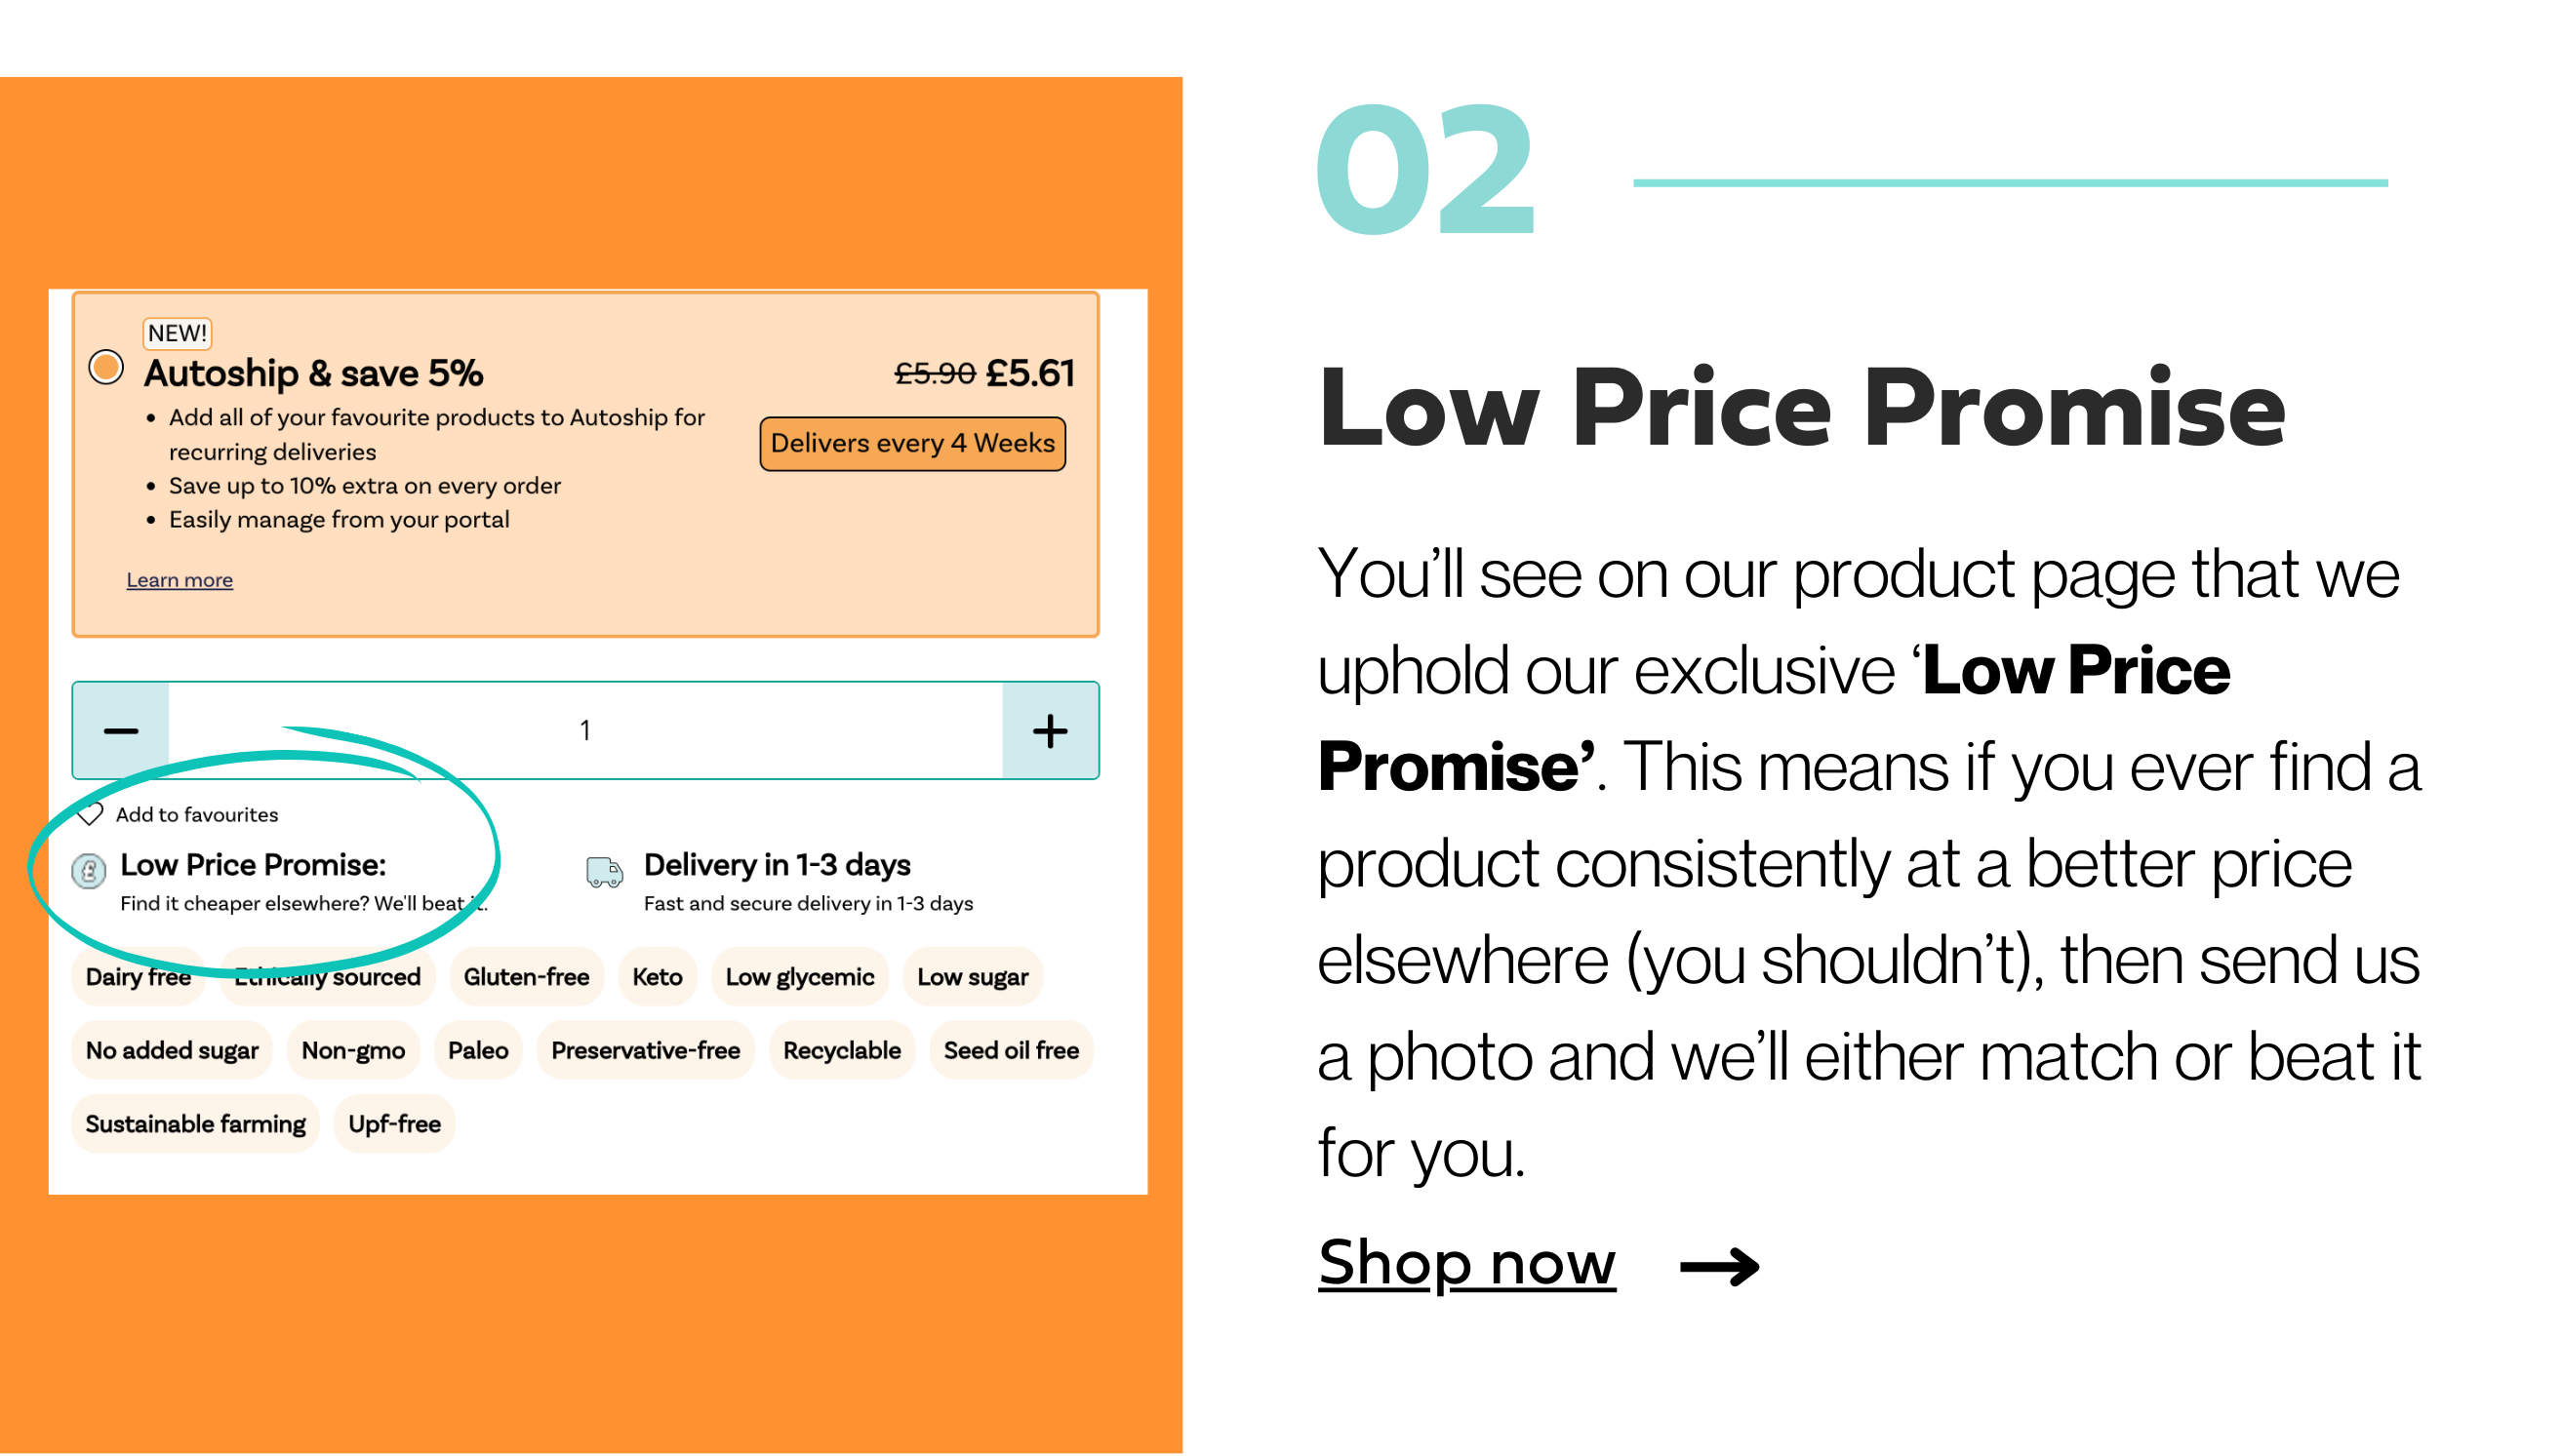The width and height of the screenshot is (2562, 1456).
Task: Click the minus quantity button
Action: 121,731
